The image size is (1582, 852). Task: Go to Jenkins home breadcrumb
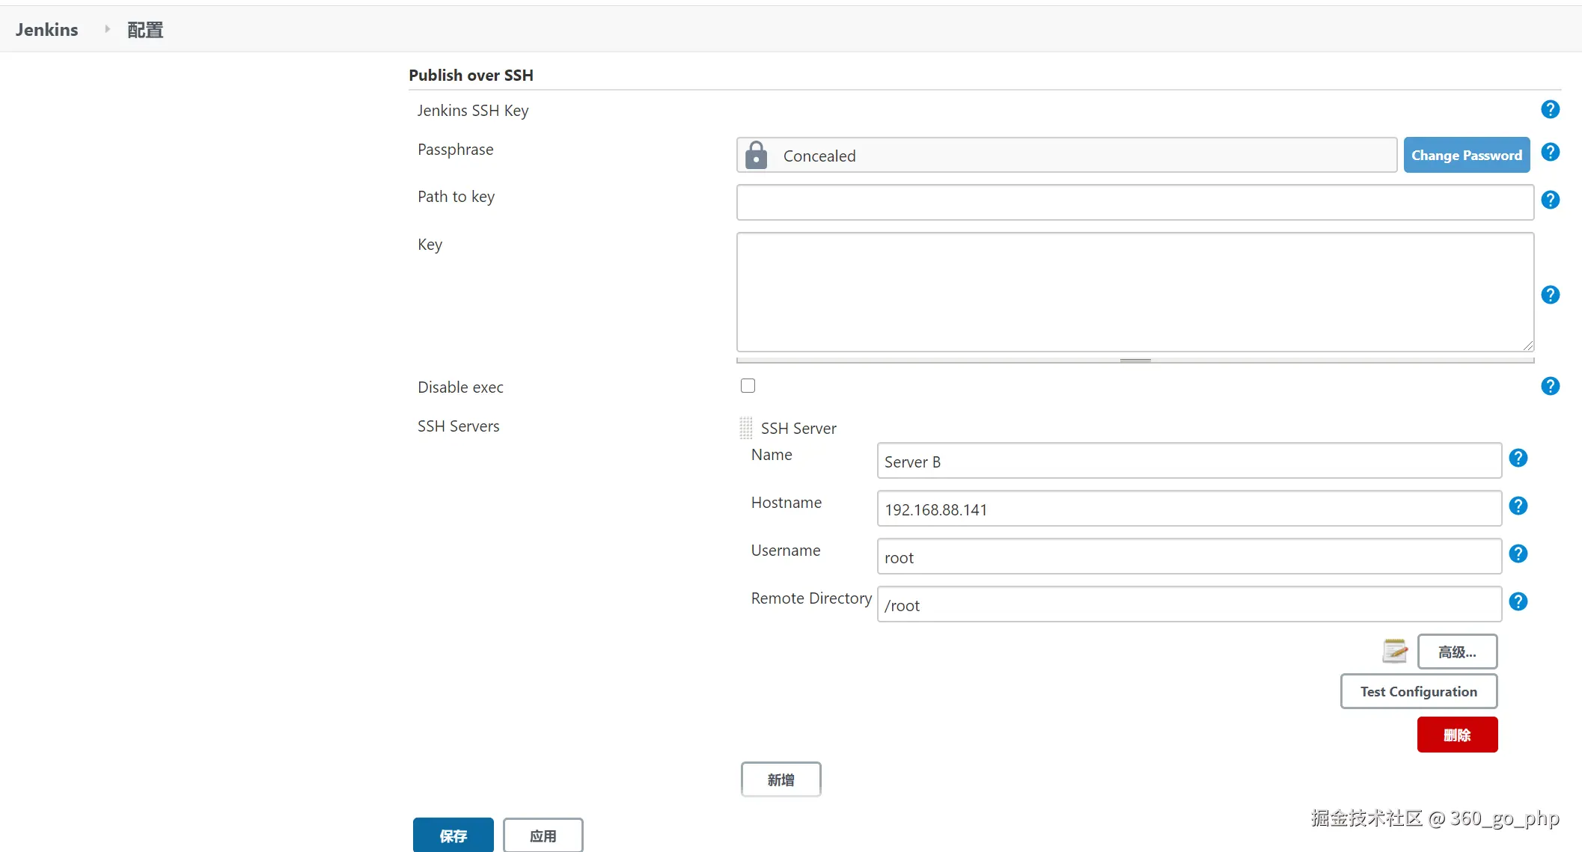coord(46,30)
